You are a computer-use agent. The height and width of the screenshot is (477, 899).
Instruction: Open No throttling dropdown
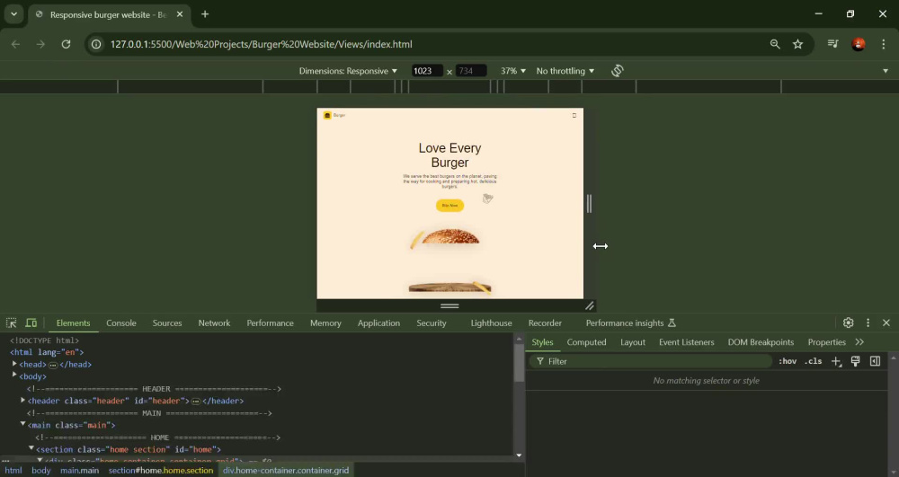(x=565, y=71)
